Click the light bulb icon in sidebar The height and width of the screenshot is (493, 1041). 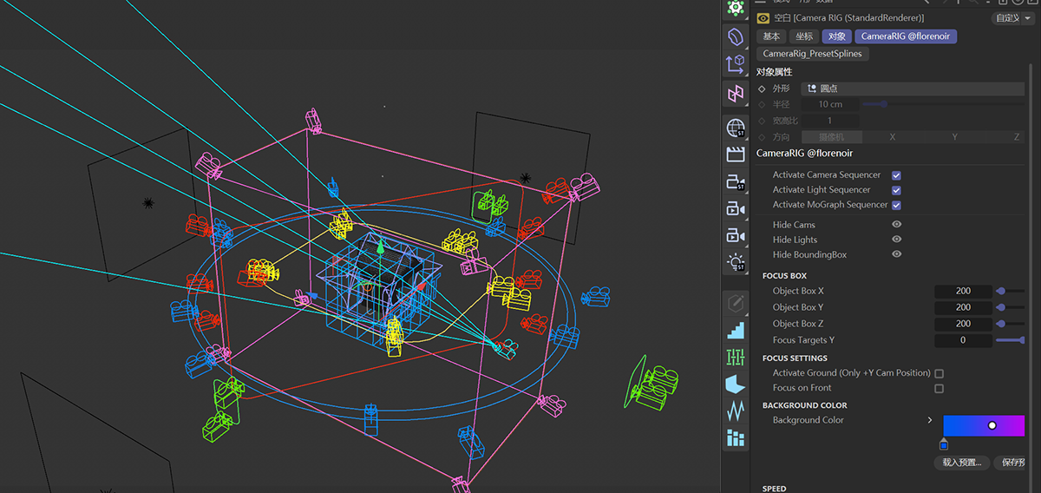(736, 262)
